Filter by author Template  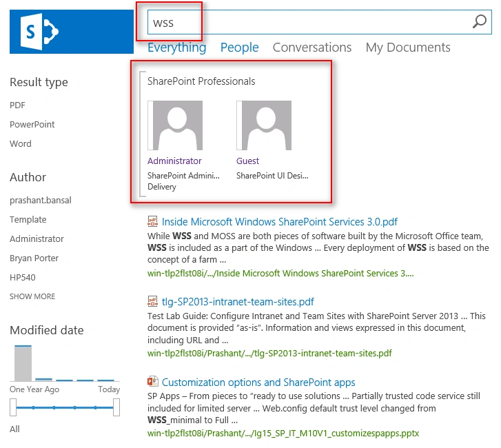coord(28,220)
